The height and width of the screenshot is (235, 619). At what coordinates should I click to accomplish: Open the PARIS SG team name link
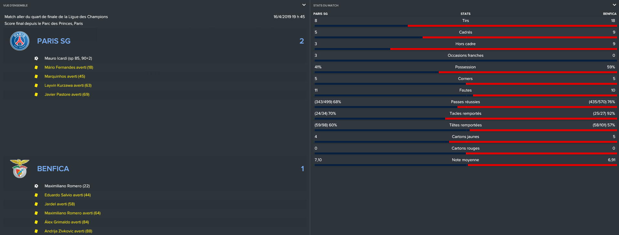(x=54, y=41)
